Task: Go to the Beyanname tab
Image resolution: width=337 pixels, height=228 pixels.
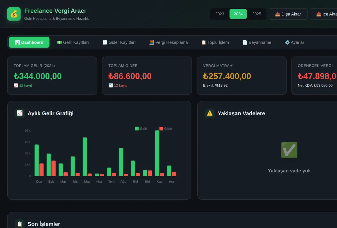Action: 257,42
